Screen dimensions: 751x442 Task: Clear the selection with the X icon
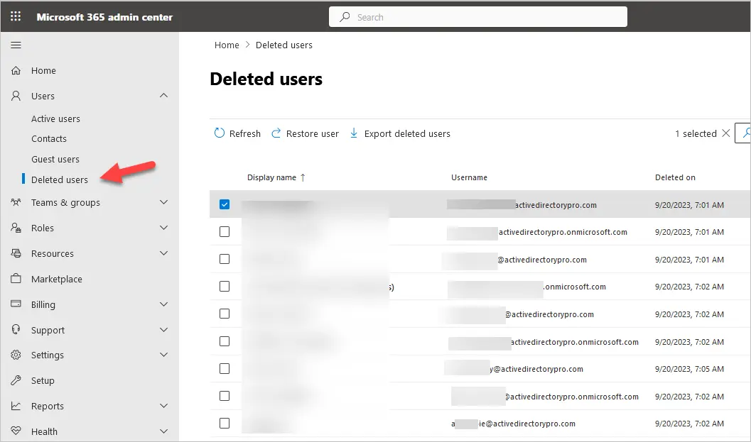tap(725, 133)
